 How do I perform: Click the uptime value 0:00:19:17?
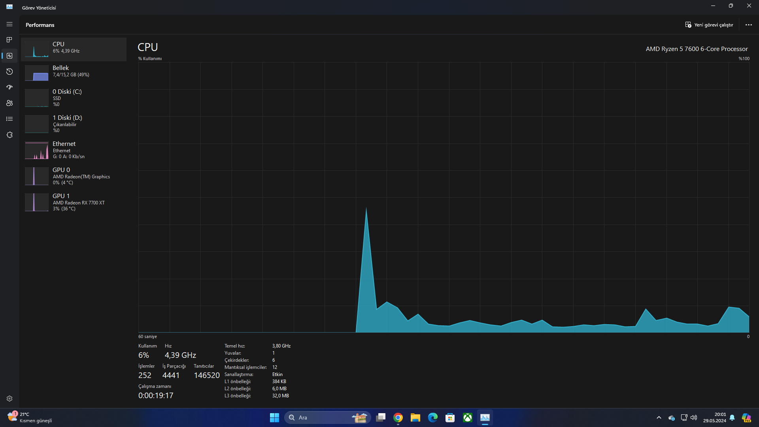coord(156,395)
